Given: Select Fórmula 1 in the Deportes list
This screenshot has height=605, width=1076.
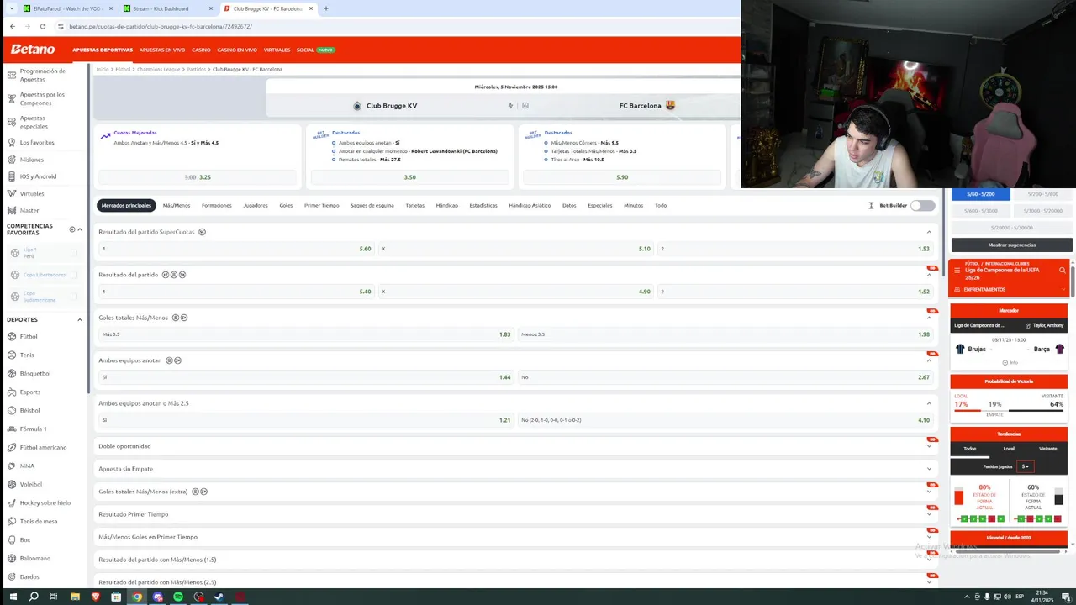Looking at the screenshot, I should [33, 429].
